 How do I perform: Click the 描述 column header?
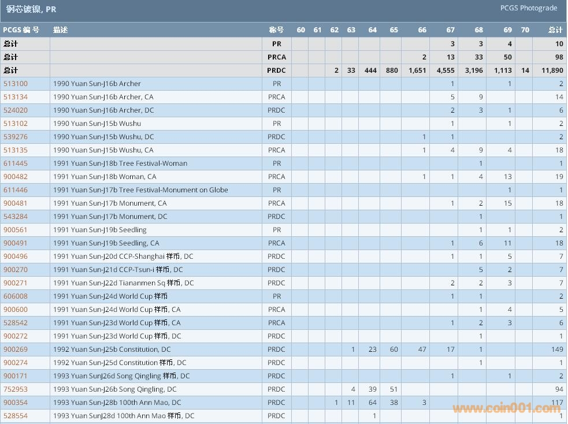coord(61,30)
